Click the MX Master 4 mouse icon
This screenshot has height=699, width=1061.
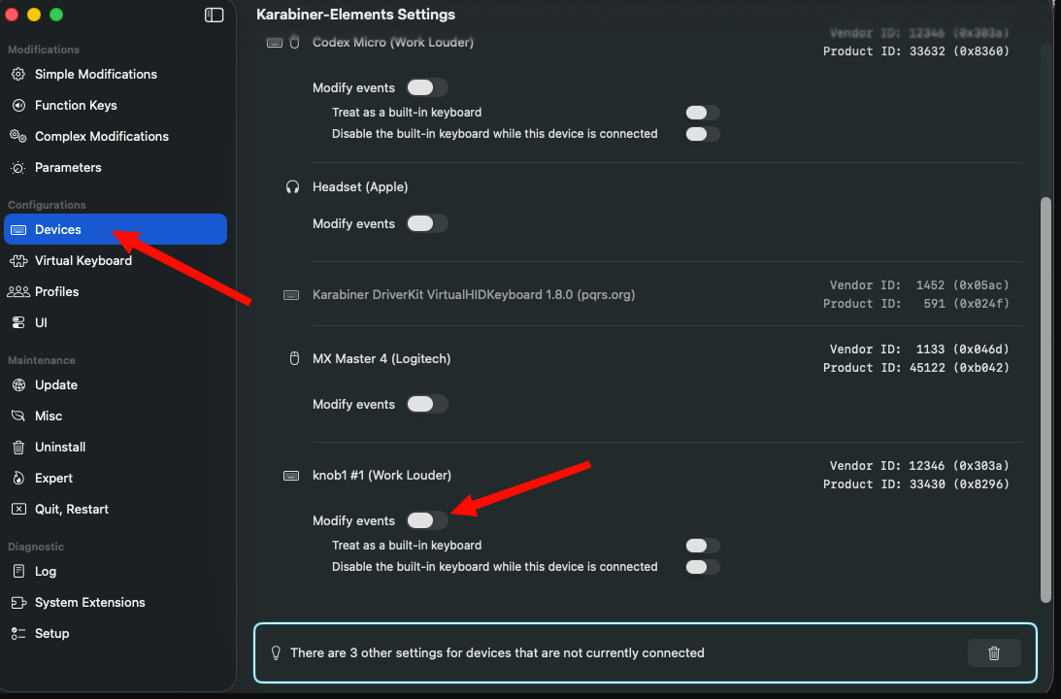294,358
